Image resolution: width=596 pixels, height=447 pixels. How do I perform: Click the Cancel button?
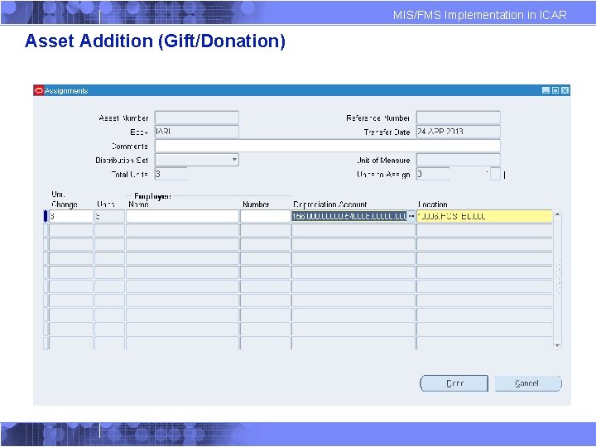point(528,383)
